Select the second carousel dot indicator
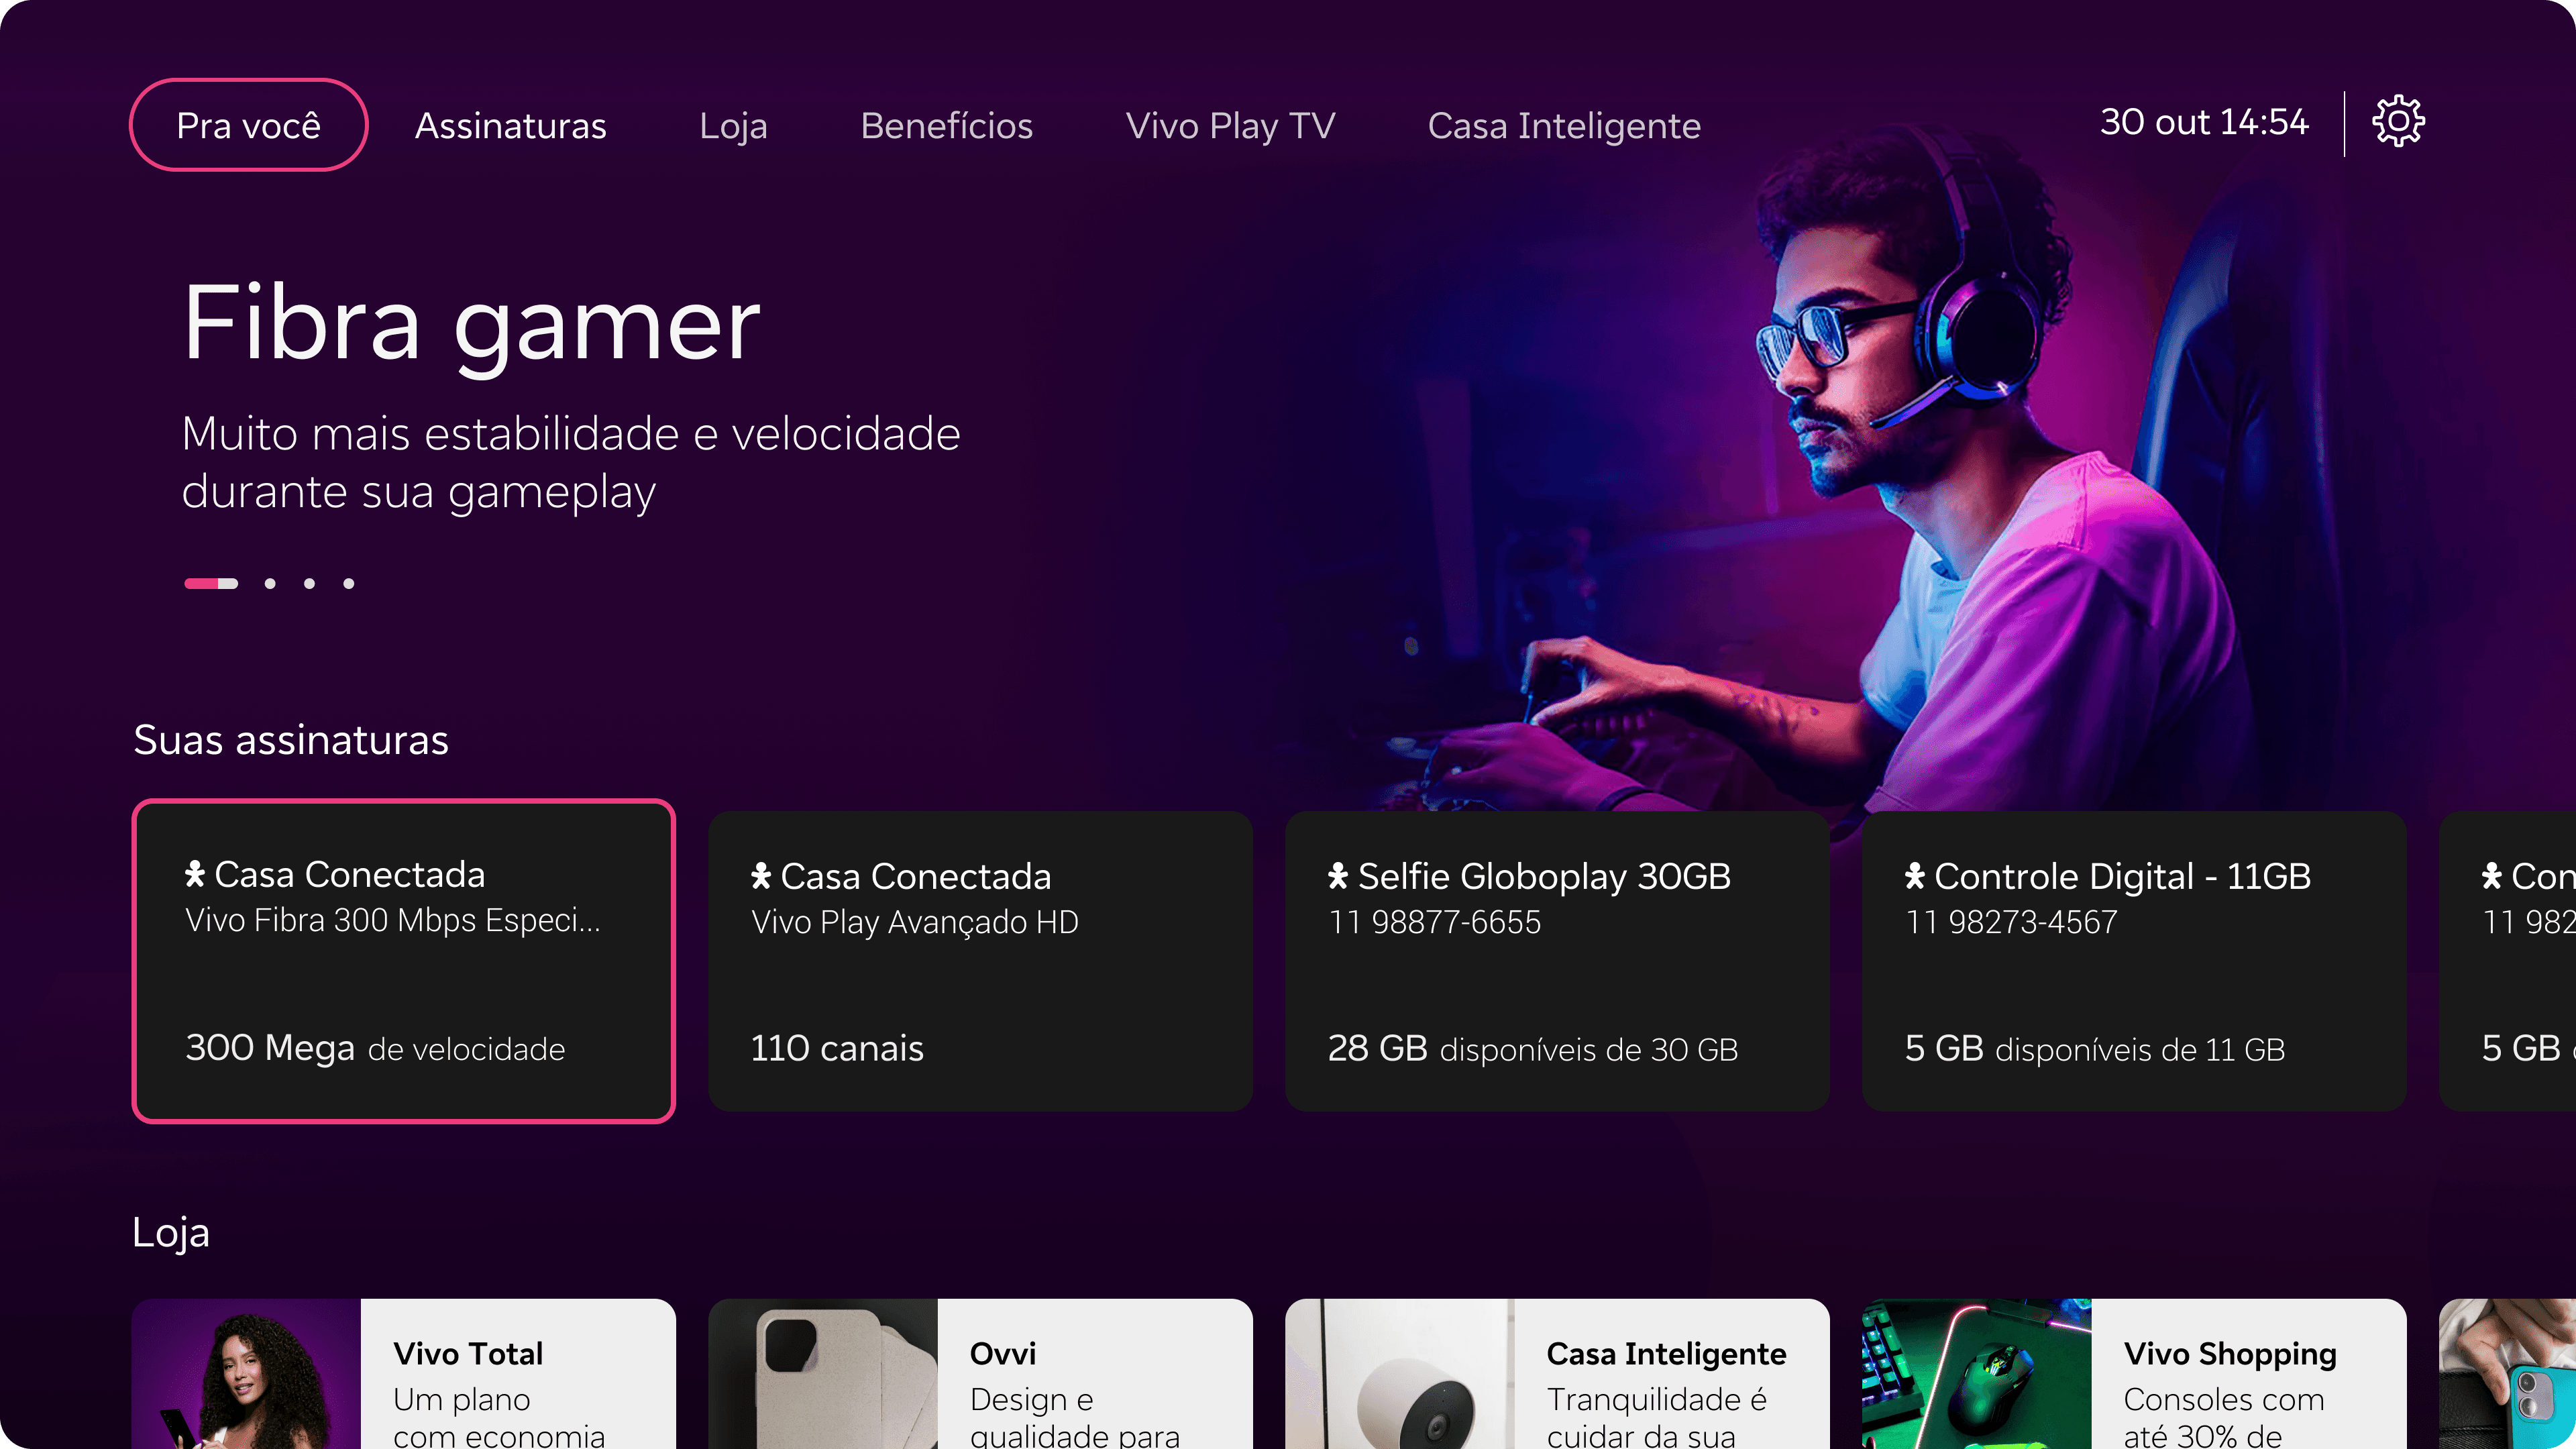 tap(270, 583)
